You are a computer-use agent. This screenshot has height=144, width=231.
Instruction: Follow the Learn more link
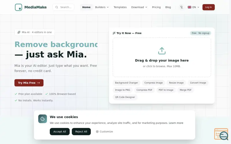176,123
